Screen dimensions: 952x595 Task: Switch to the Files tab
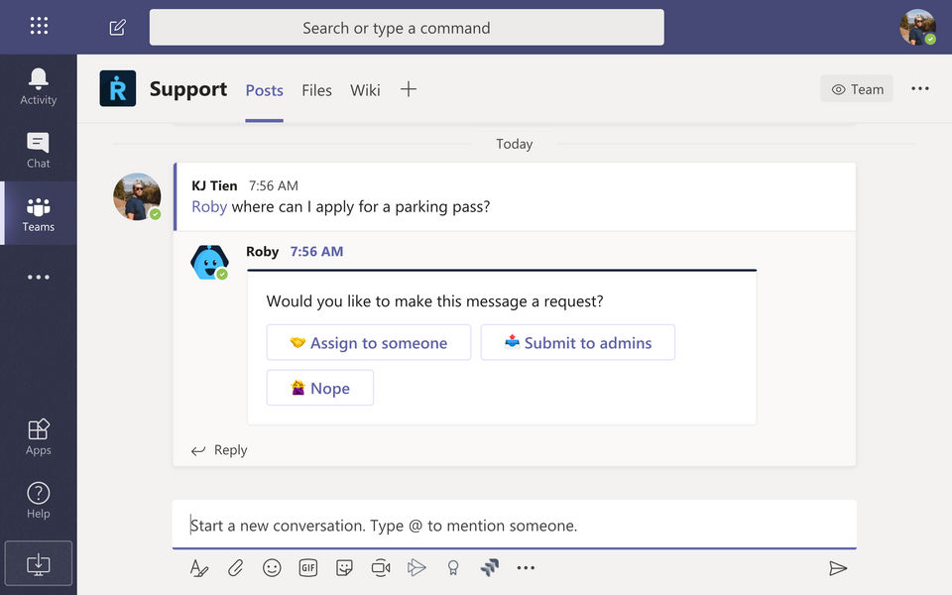click(316, 90)
